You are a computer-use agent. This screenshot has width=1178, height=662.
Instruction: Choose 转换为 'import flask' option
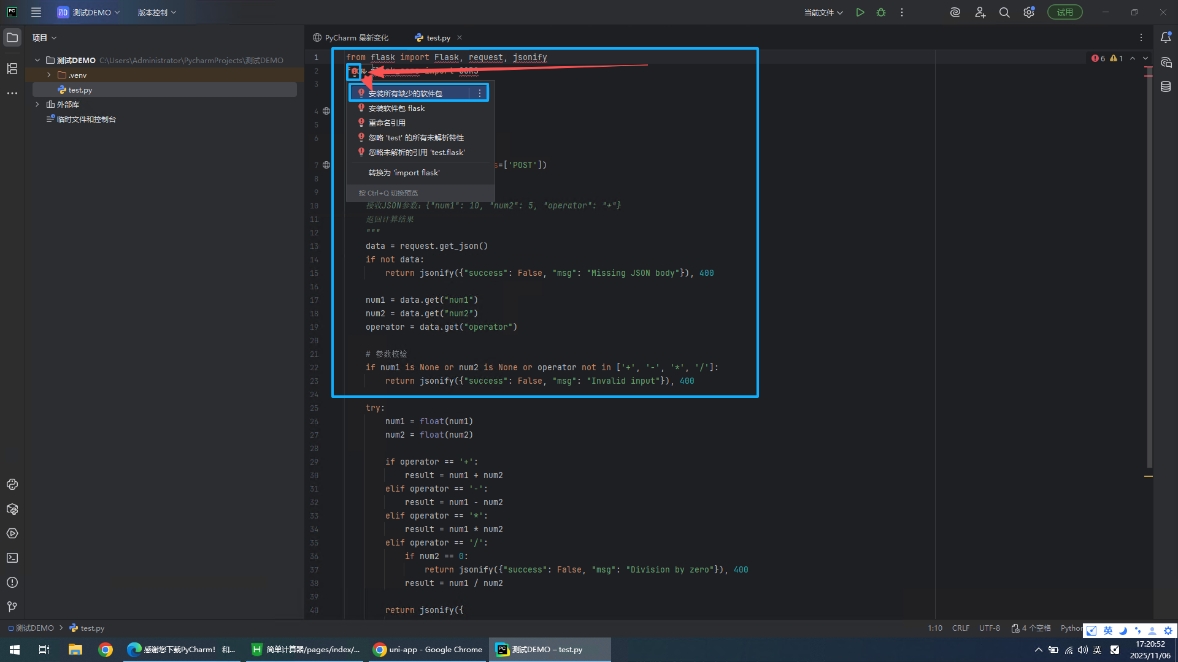pyautogui.click(x=404, y=173)
